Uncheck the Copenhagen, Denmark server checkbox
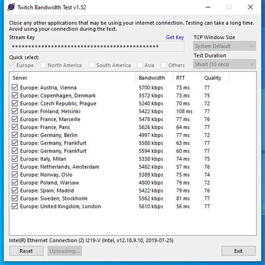Viewport: 265px width, 265px height. click(x=15, y=95)
